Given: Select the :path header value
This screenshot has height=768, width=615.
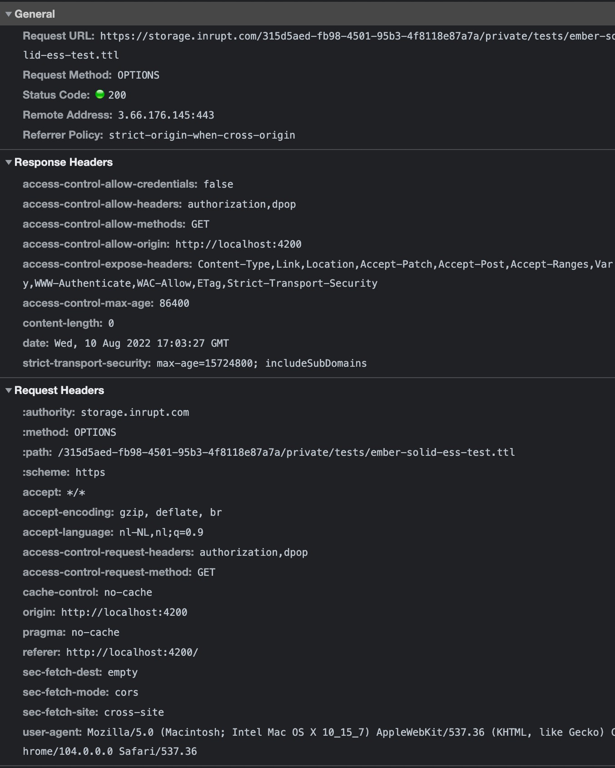Looking at the screenshot, I should [x=287, y=452].
